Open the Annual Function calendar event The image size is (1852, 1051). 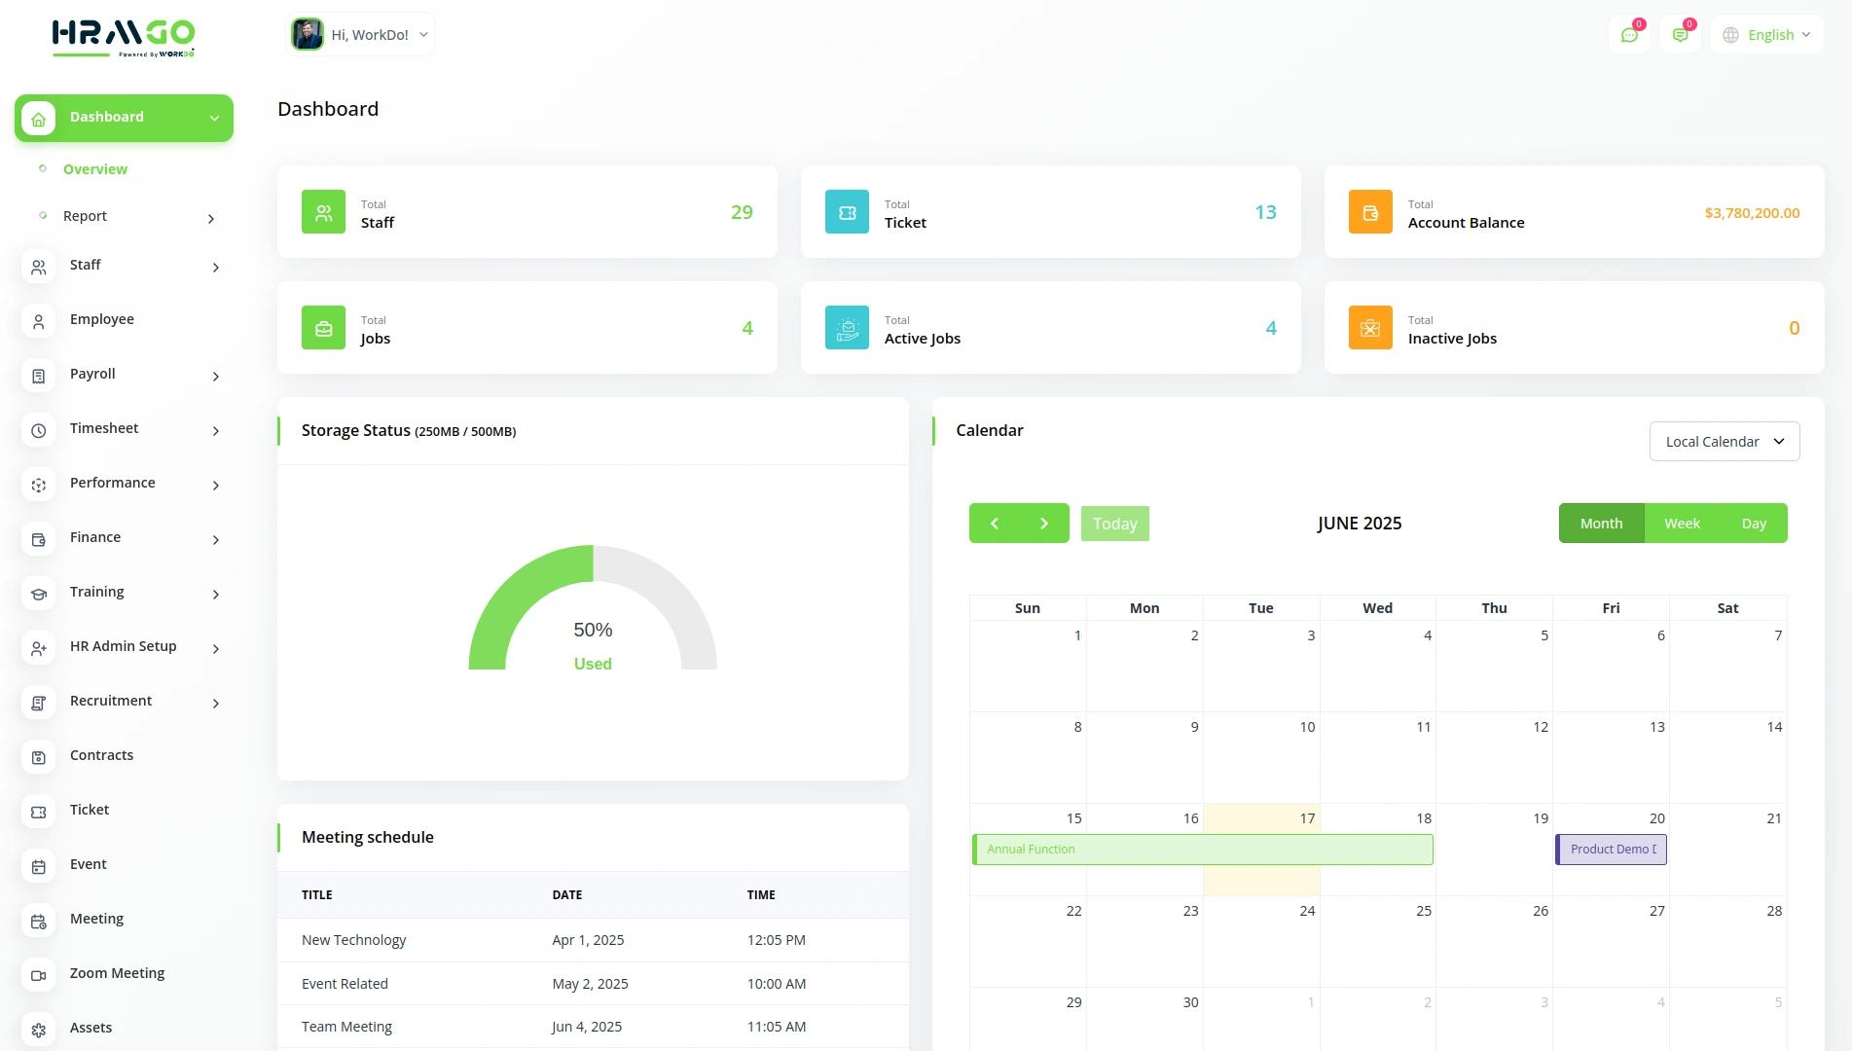coord(1202,850)
